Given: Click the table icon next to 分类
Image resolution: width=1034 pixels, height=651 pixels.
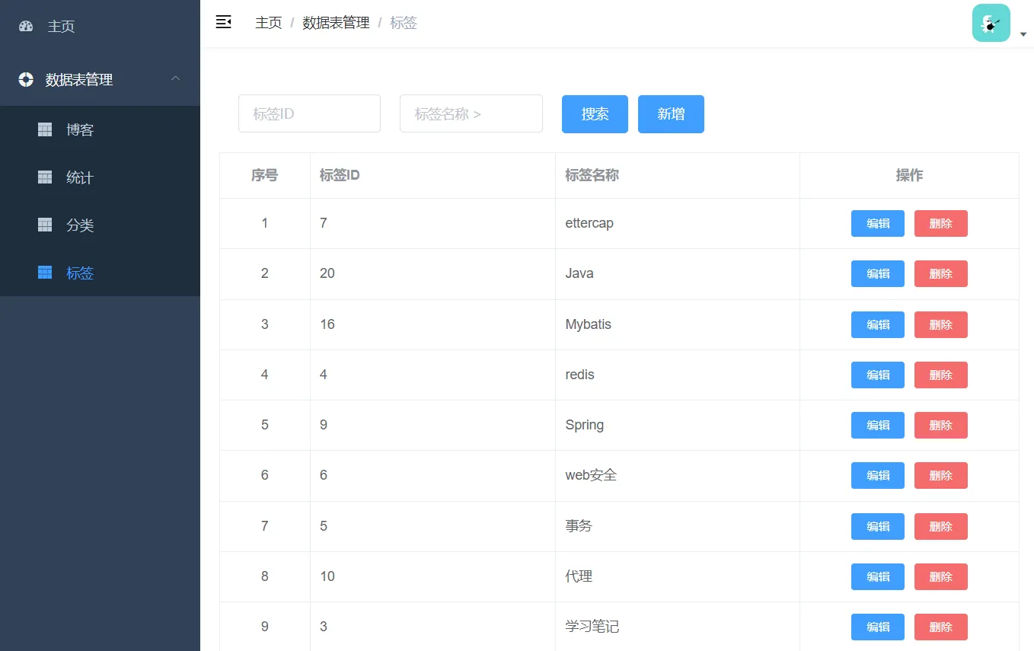Looking at the screenshot, I should point(45,225).
